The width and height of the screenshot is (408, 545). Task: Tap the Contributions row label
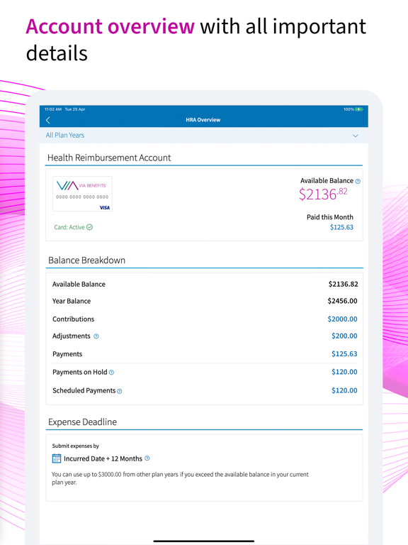click(x=73, y=319)
